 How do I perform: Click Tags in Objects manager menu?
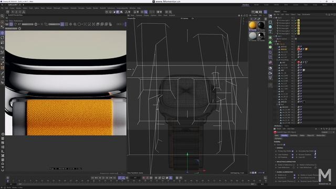click(x=299, y=15)
